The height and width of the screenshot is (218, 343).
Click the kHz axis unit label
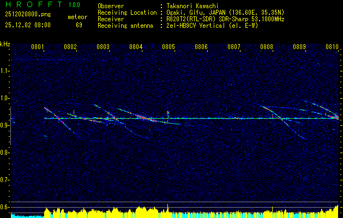tap(5, 44)
